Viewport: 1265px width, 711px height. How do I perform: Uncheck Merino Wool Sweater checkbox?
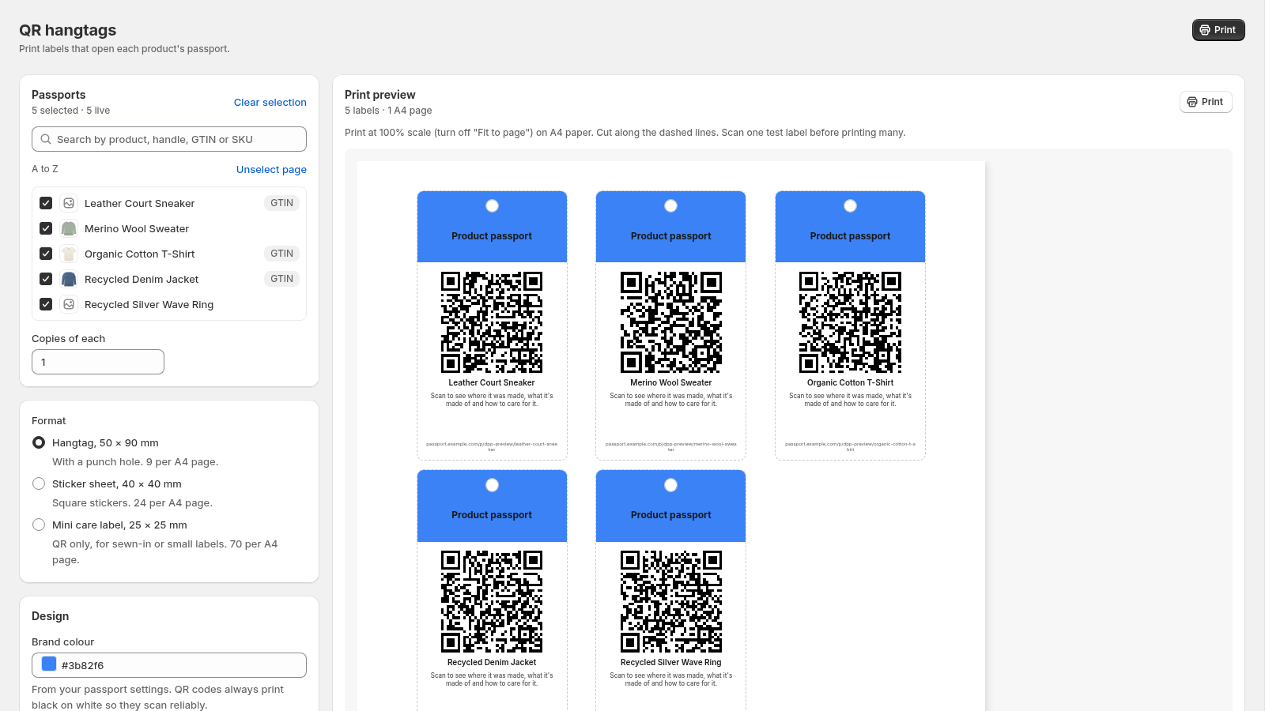pyautogui.click(x=46, y=228)
